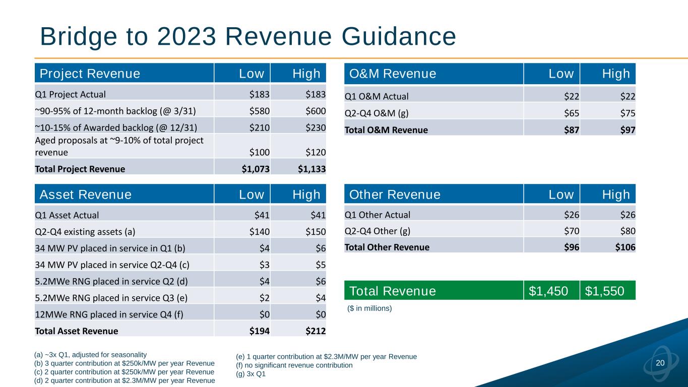Image resolution: width=688 pixels, height=387 pixels.
Task: Select 'Q2-Q4 existing assets (a)' row label
Action: click(x=85, y=231)
